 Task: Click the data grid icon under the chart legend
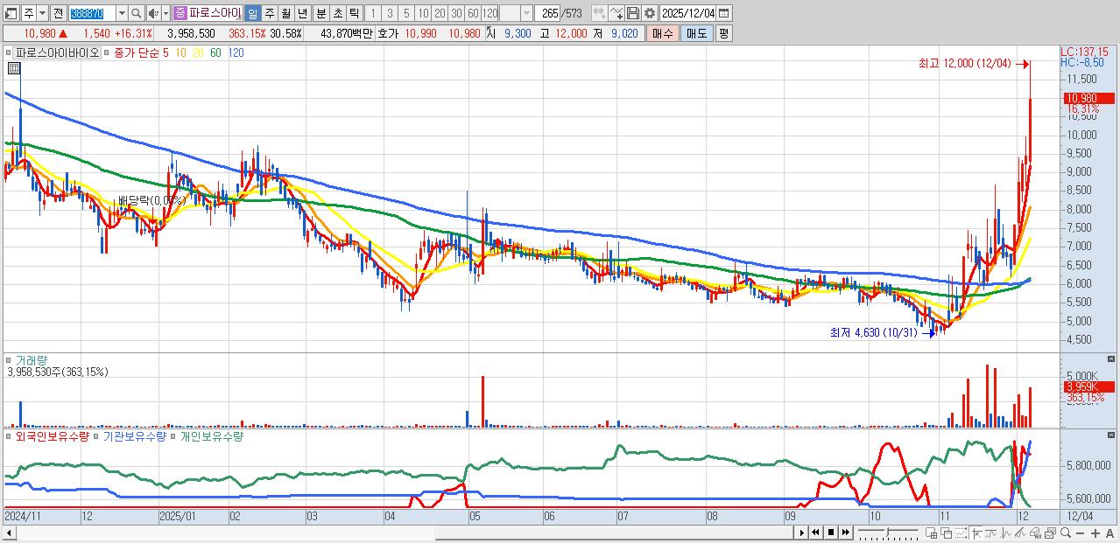[14, 67]
